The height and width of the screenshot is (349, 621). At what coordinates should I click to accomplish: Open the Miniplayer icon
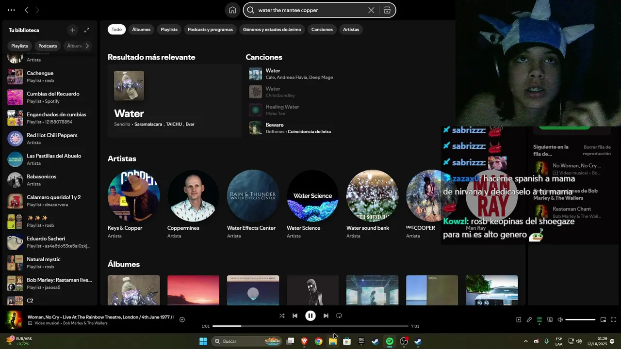pos(603,319)
